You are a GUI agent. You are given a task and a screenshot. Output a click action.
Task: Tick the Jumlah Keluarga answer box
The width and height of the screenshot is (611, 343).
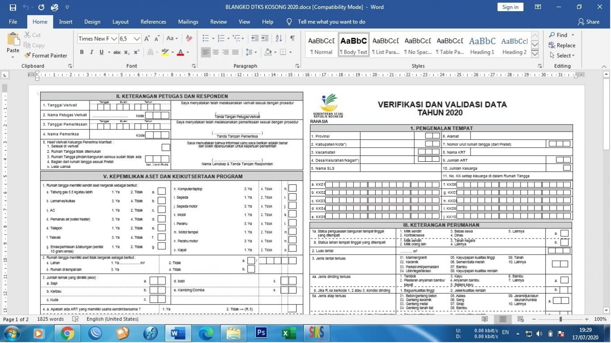coord(567,168)
